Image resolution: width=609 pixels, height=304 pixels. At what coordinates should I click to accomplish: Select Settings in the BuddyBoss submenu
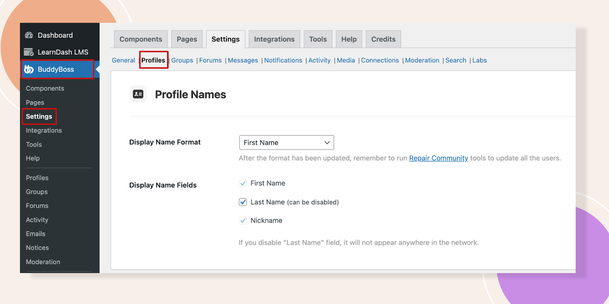pyautogui.click(x=39, y=117)
